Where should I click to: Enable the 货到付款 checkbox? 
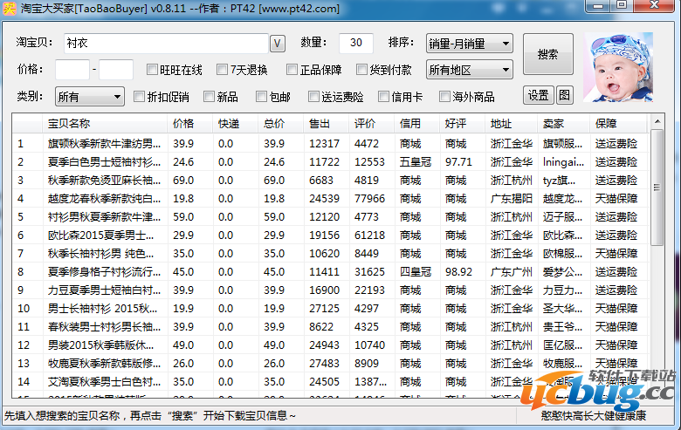(362, 70)
